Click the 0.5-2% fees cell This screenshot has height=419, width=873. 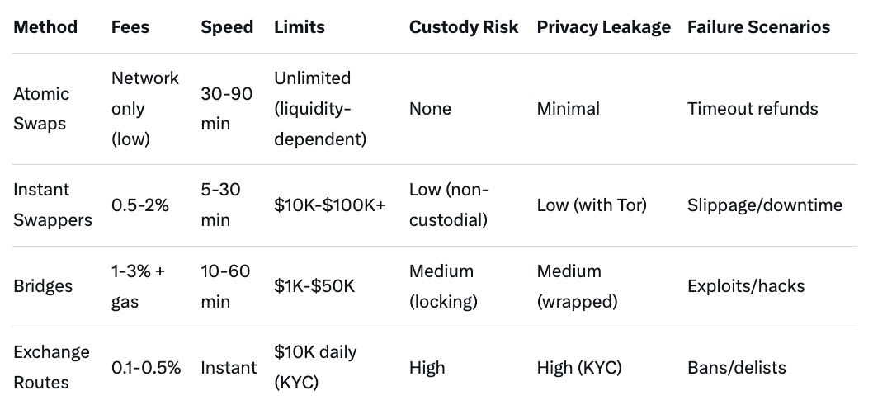[140, 205]
